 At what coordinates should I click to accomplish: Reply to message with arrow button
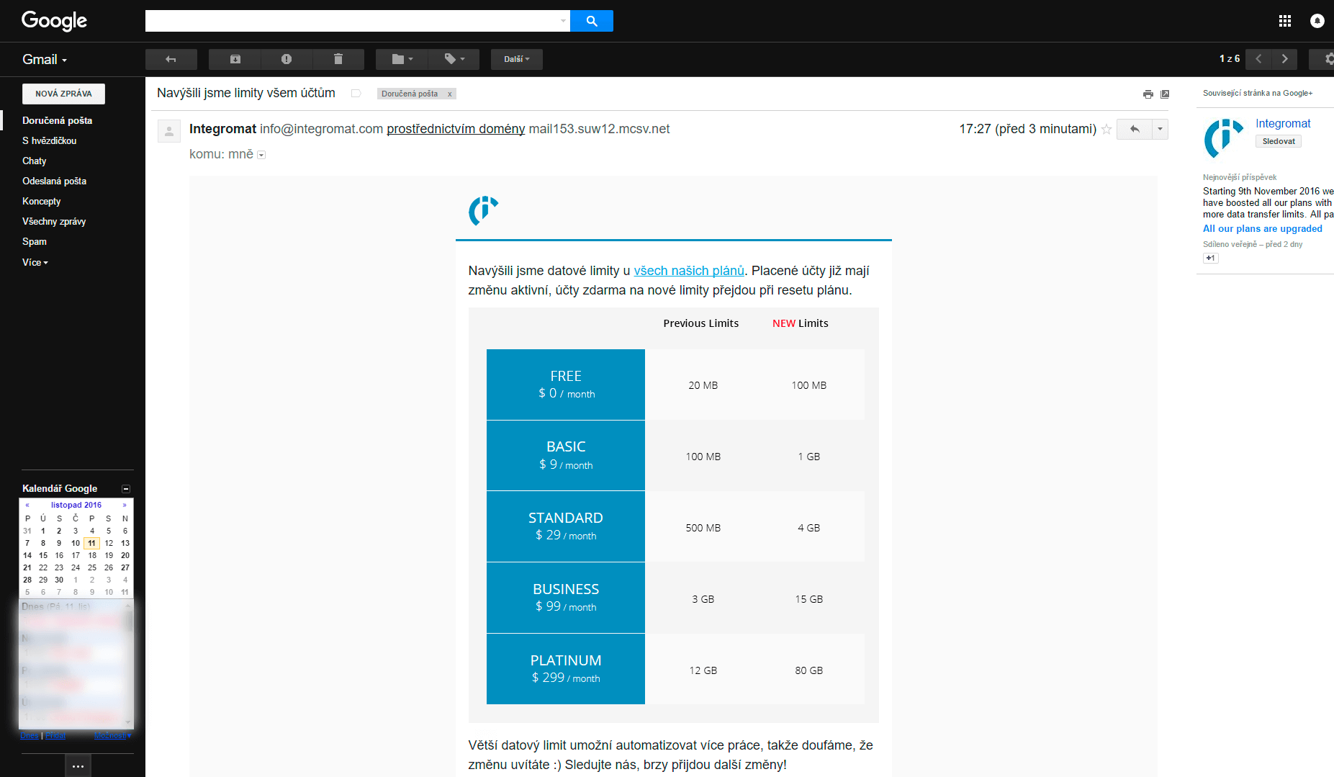point(1135,129)
